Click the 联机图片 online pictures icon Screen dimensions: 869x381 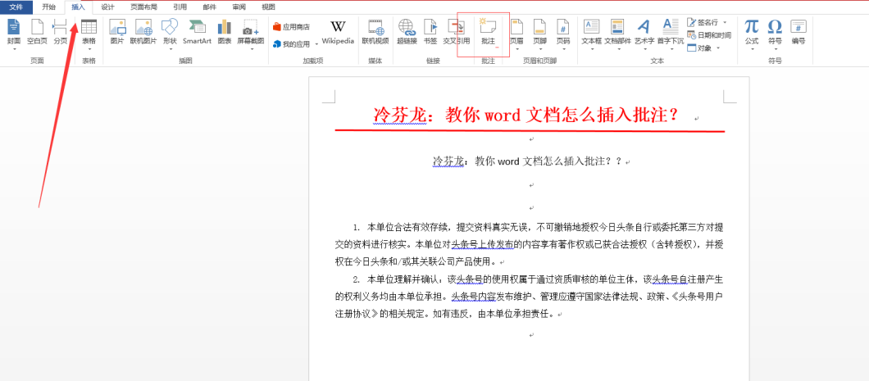(x=143, y=32)
